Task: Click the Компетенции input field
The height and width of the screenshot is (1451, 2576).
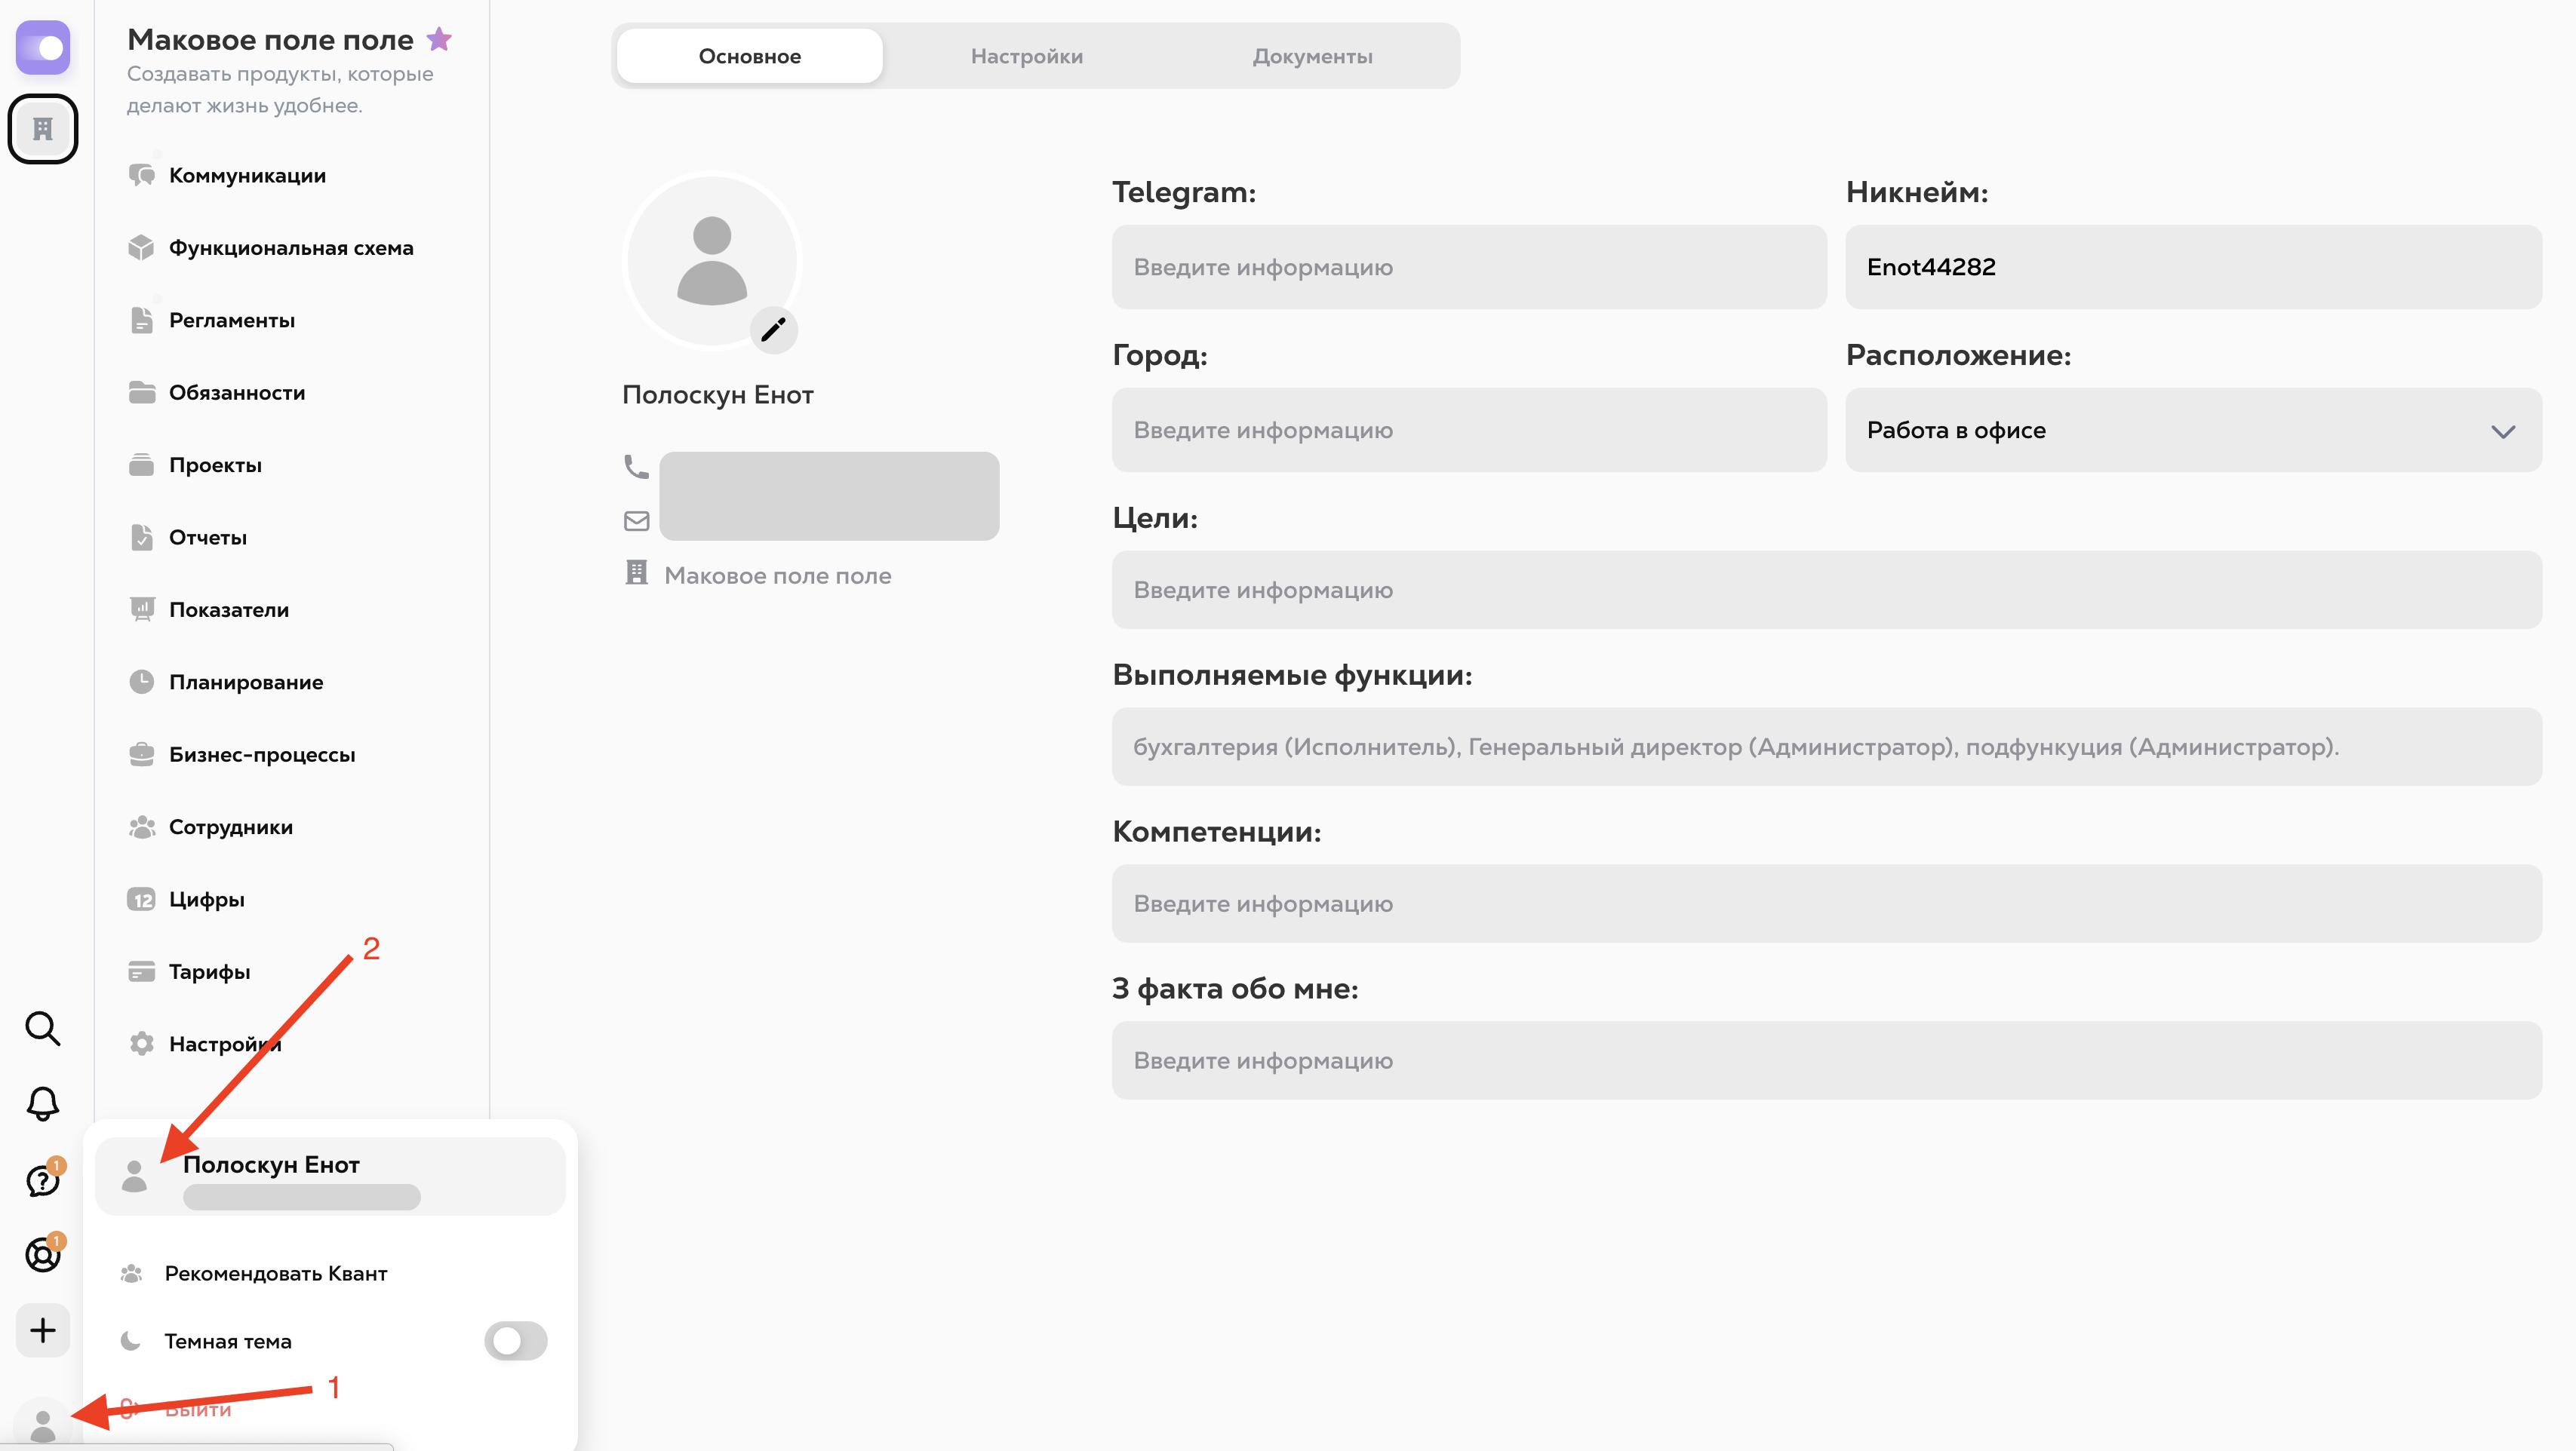Action: [x=1826, y=903]
